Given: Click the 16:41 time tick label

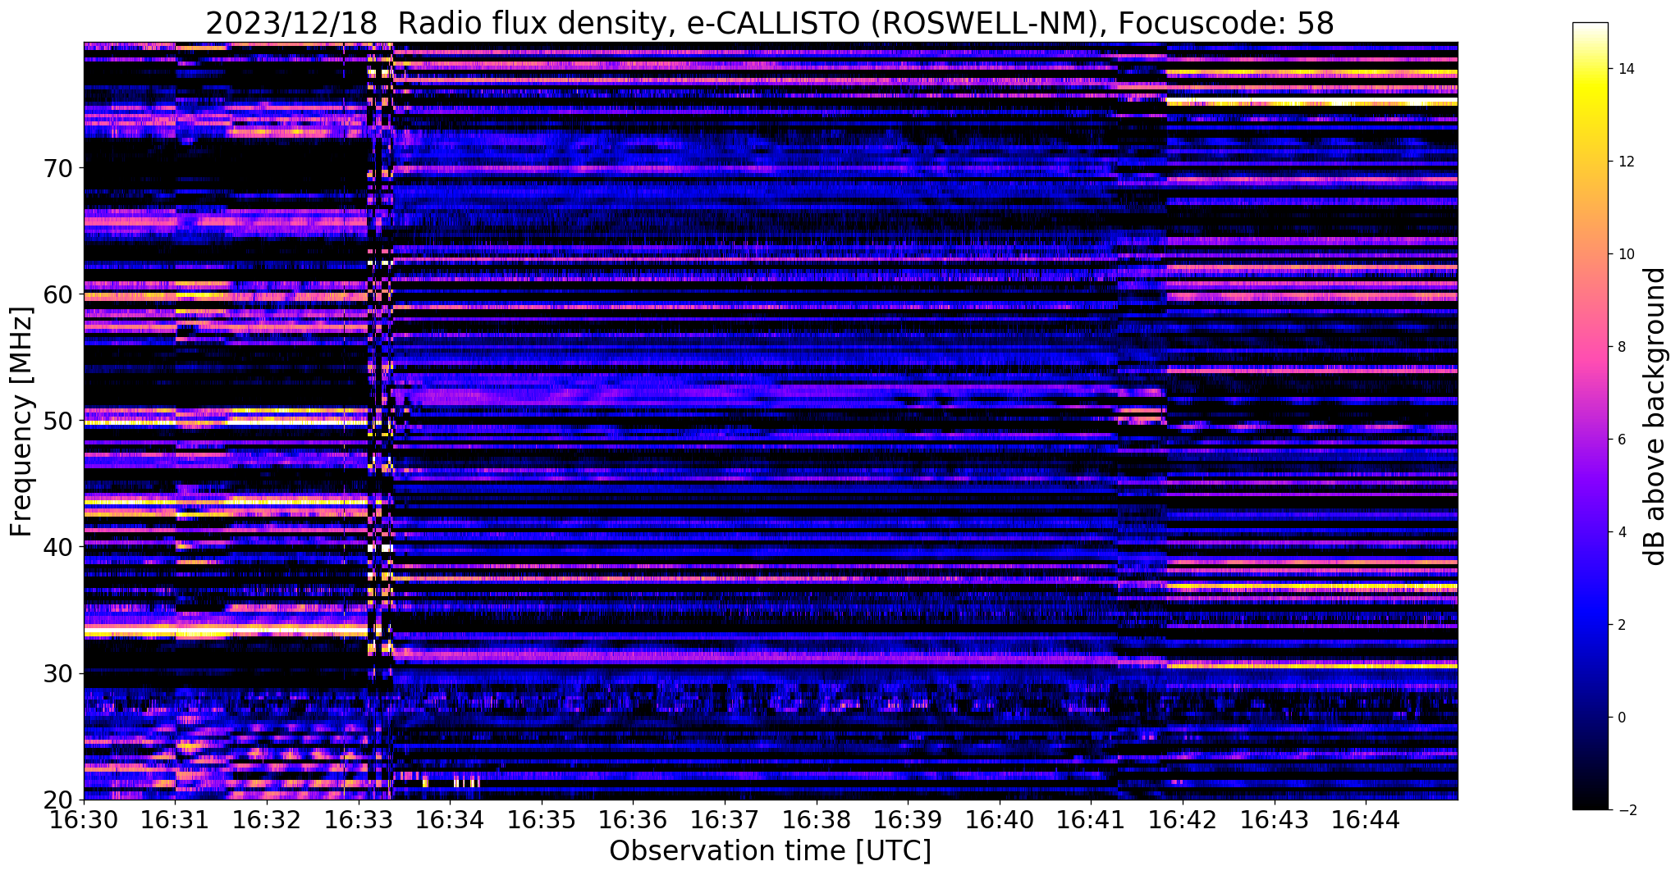Looking at the screenshot, I should tap(1091, 818).
